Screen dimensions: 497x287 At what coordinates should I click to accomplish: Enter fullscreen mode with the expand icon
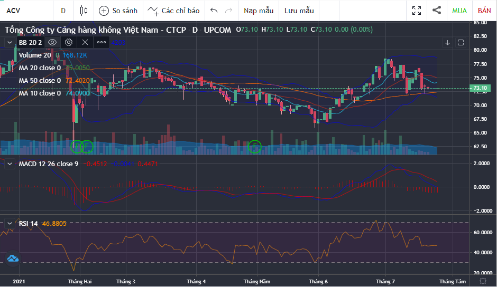[x=417, y=11]
